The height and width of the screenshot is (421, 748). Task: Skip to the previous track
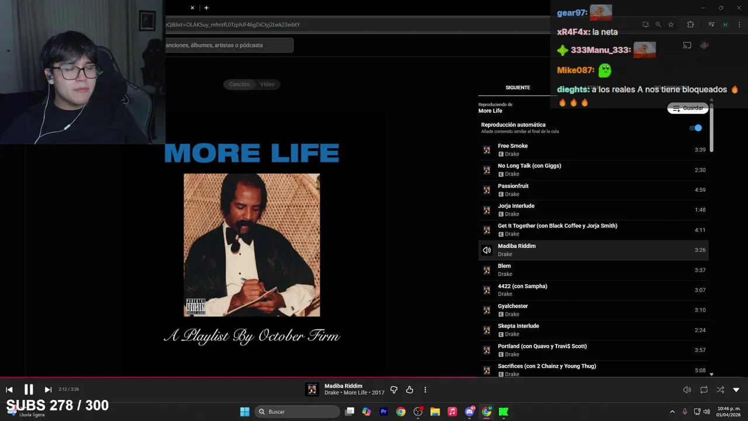(x=9, y=389)
